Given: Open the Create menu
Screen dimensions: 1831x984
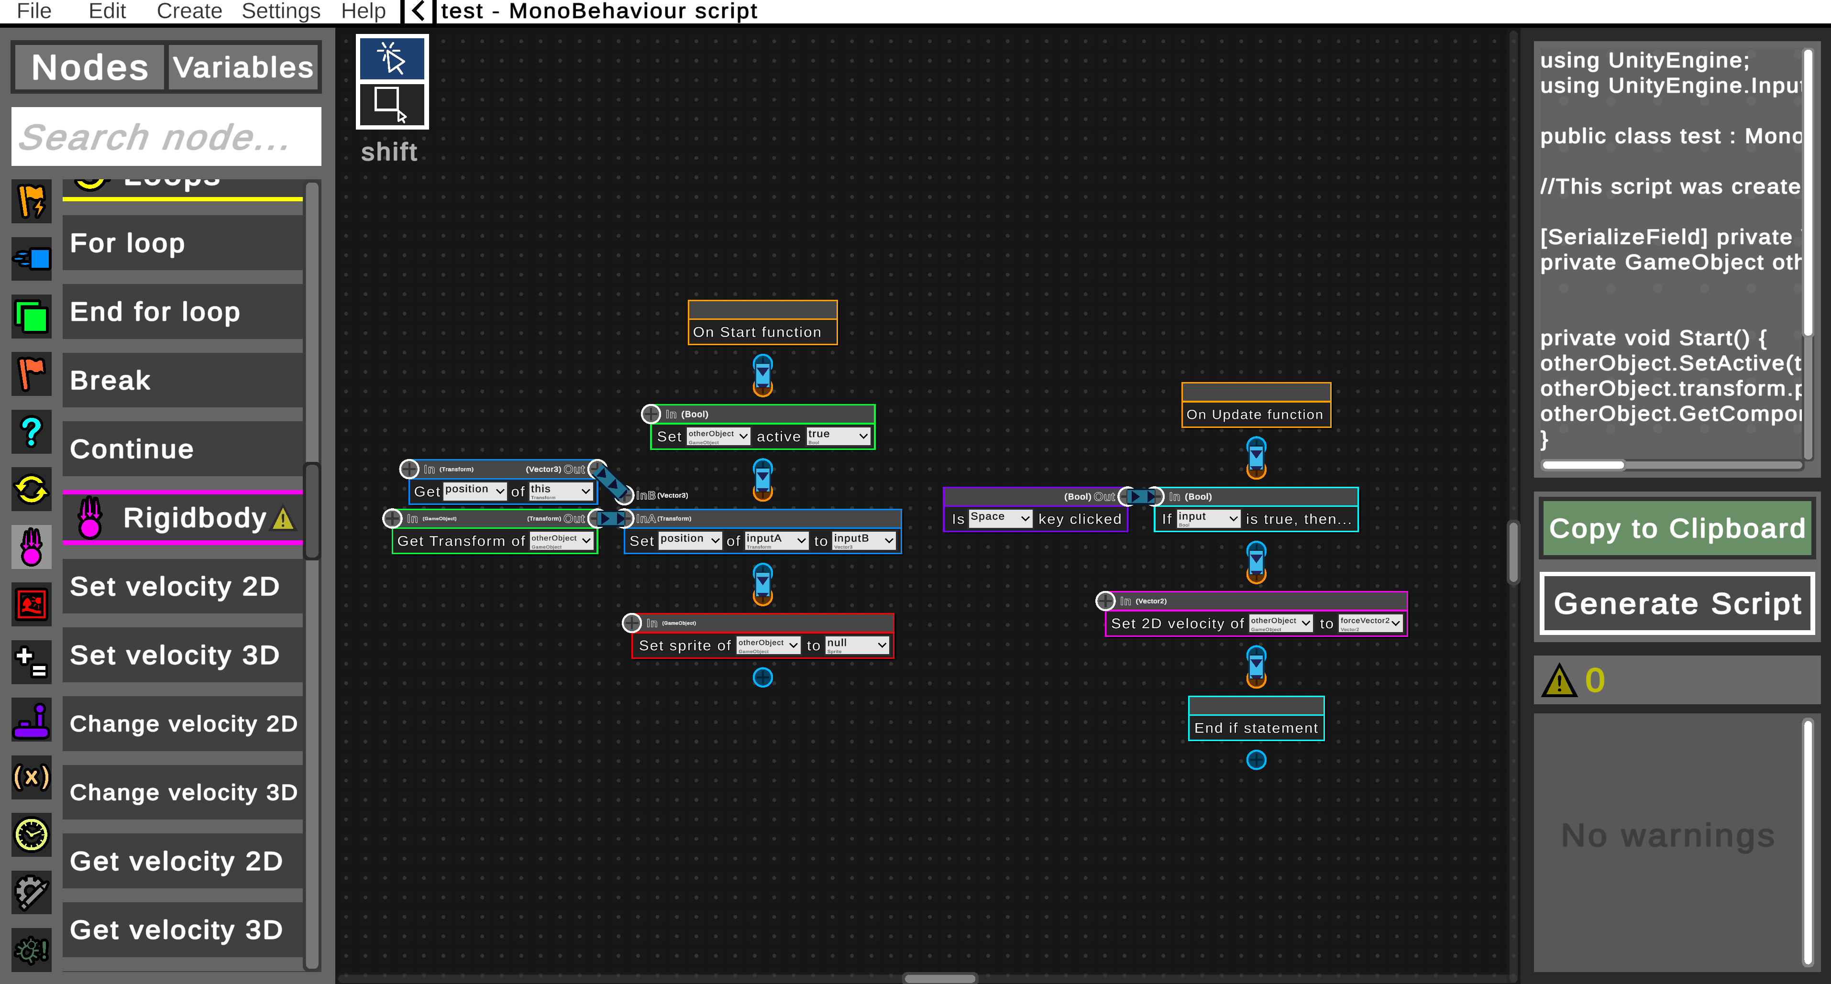Looking at the screenshot, I should 189,11.
